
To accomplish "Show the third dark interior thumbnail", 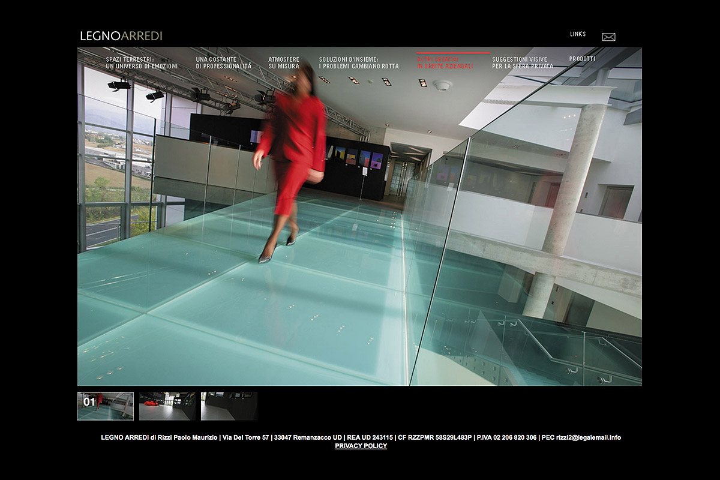I will tap(229, 406).
